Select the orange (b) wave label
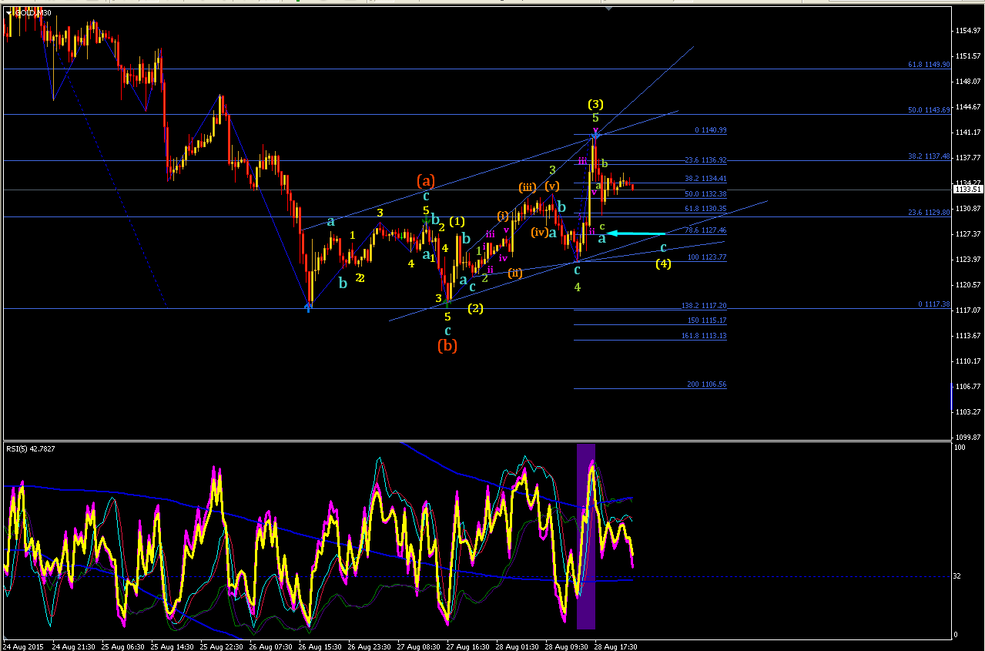 click(x=447, y=346)
